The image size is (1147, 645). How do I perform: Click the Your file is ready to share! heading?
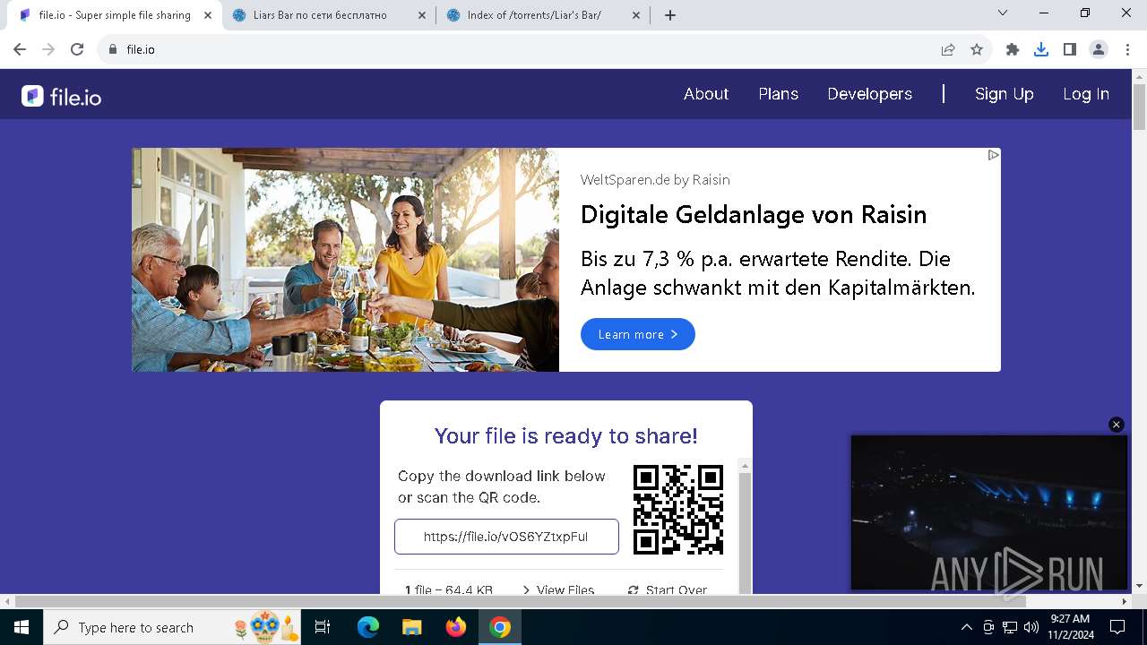tap(566, 436)
